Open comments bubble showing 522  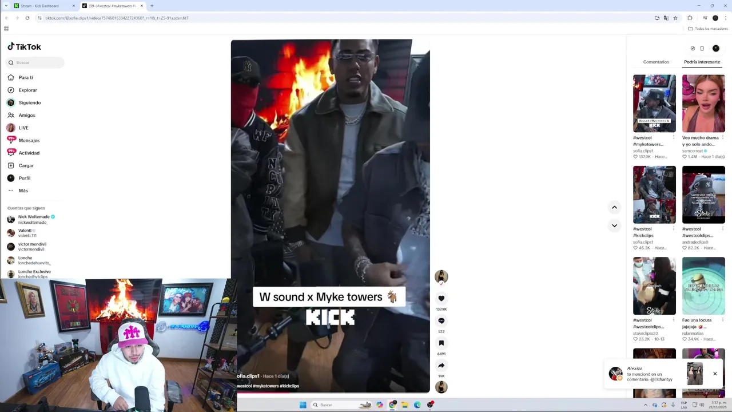click(441, 320)
